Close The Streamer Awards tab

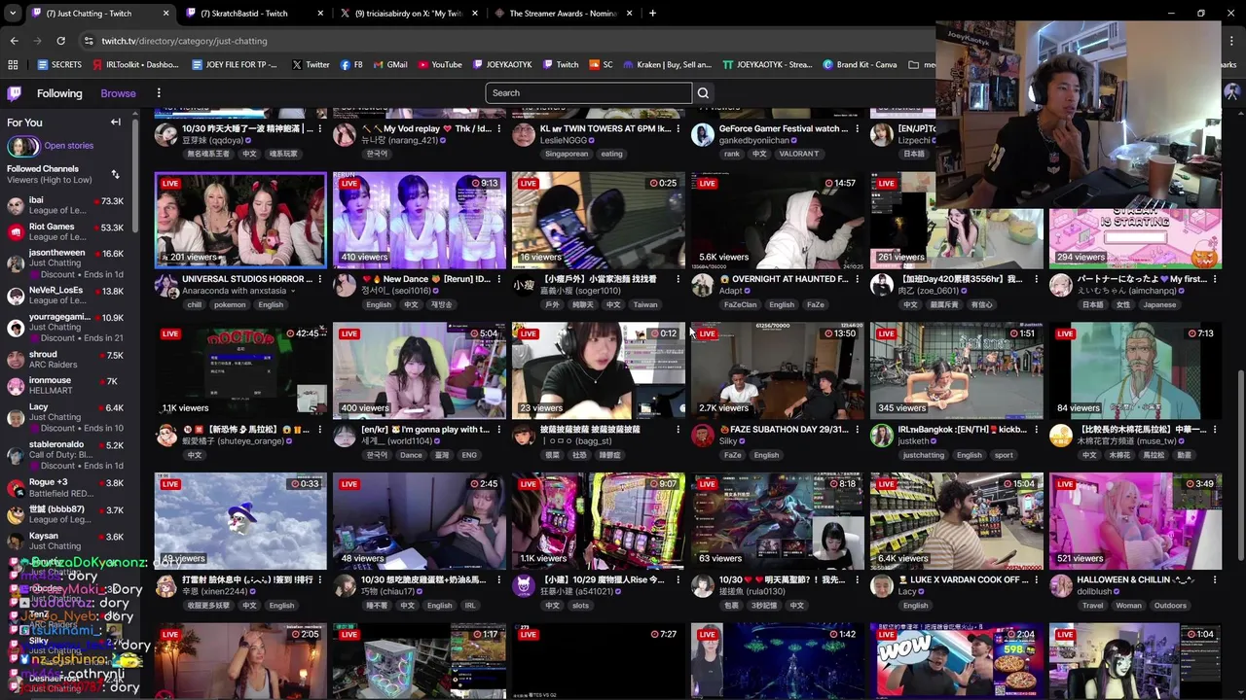pos(629,14)
